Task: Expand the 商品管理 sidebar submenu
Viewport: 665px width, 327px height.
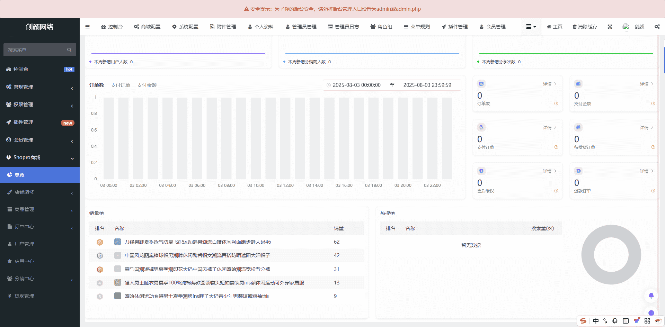Action: click(x=39, y=209)
